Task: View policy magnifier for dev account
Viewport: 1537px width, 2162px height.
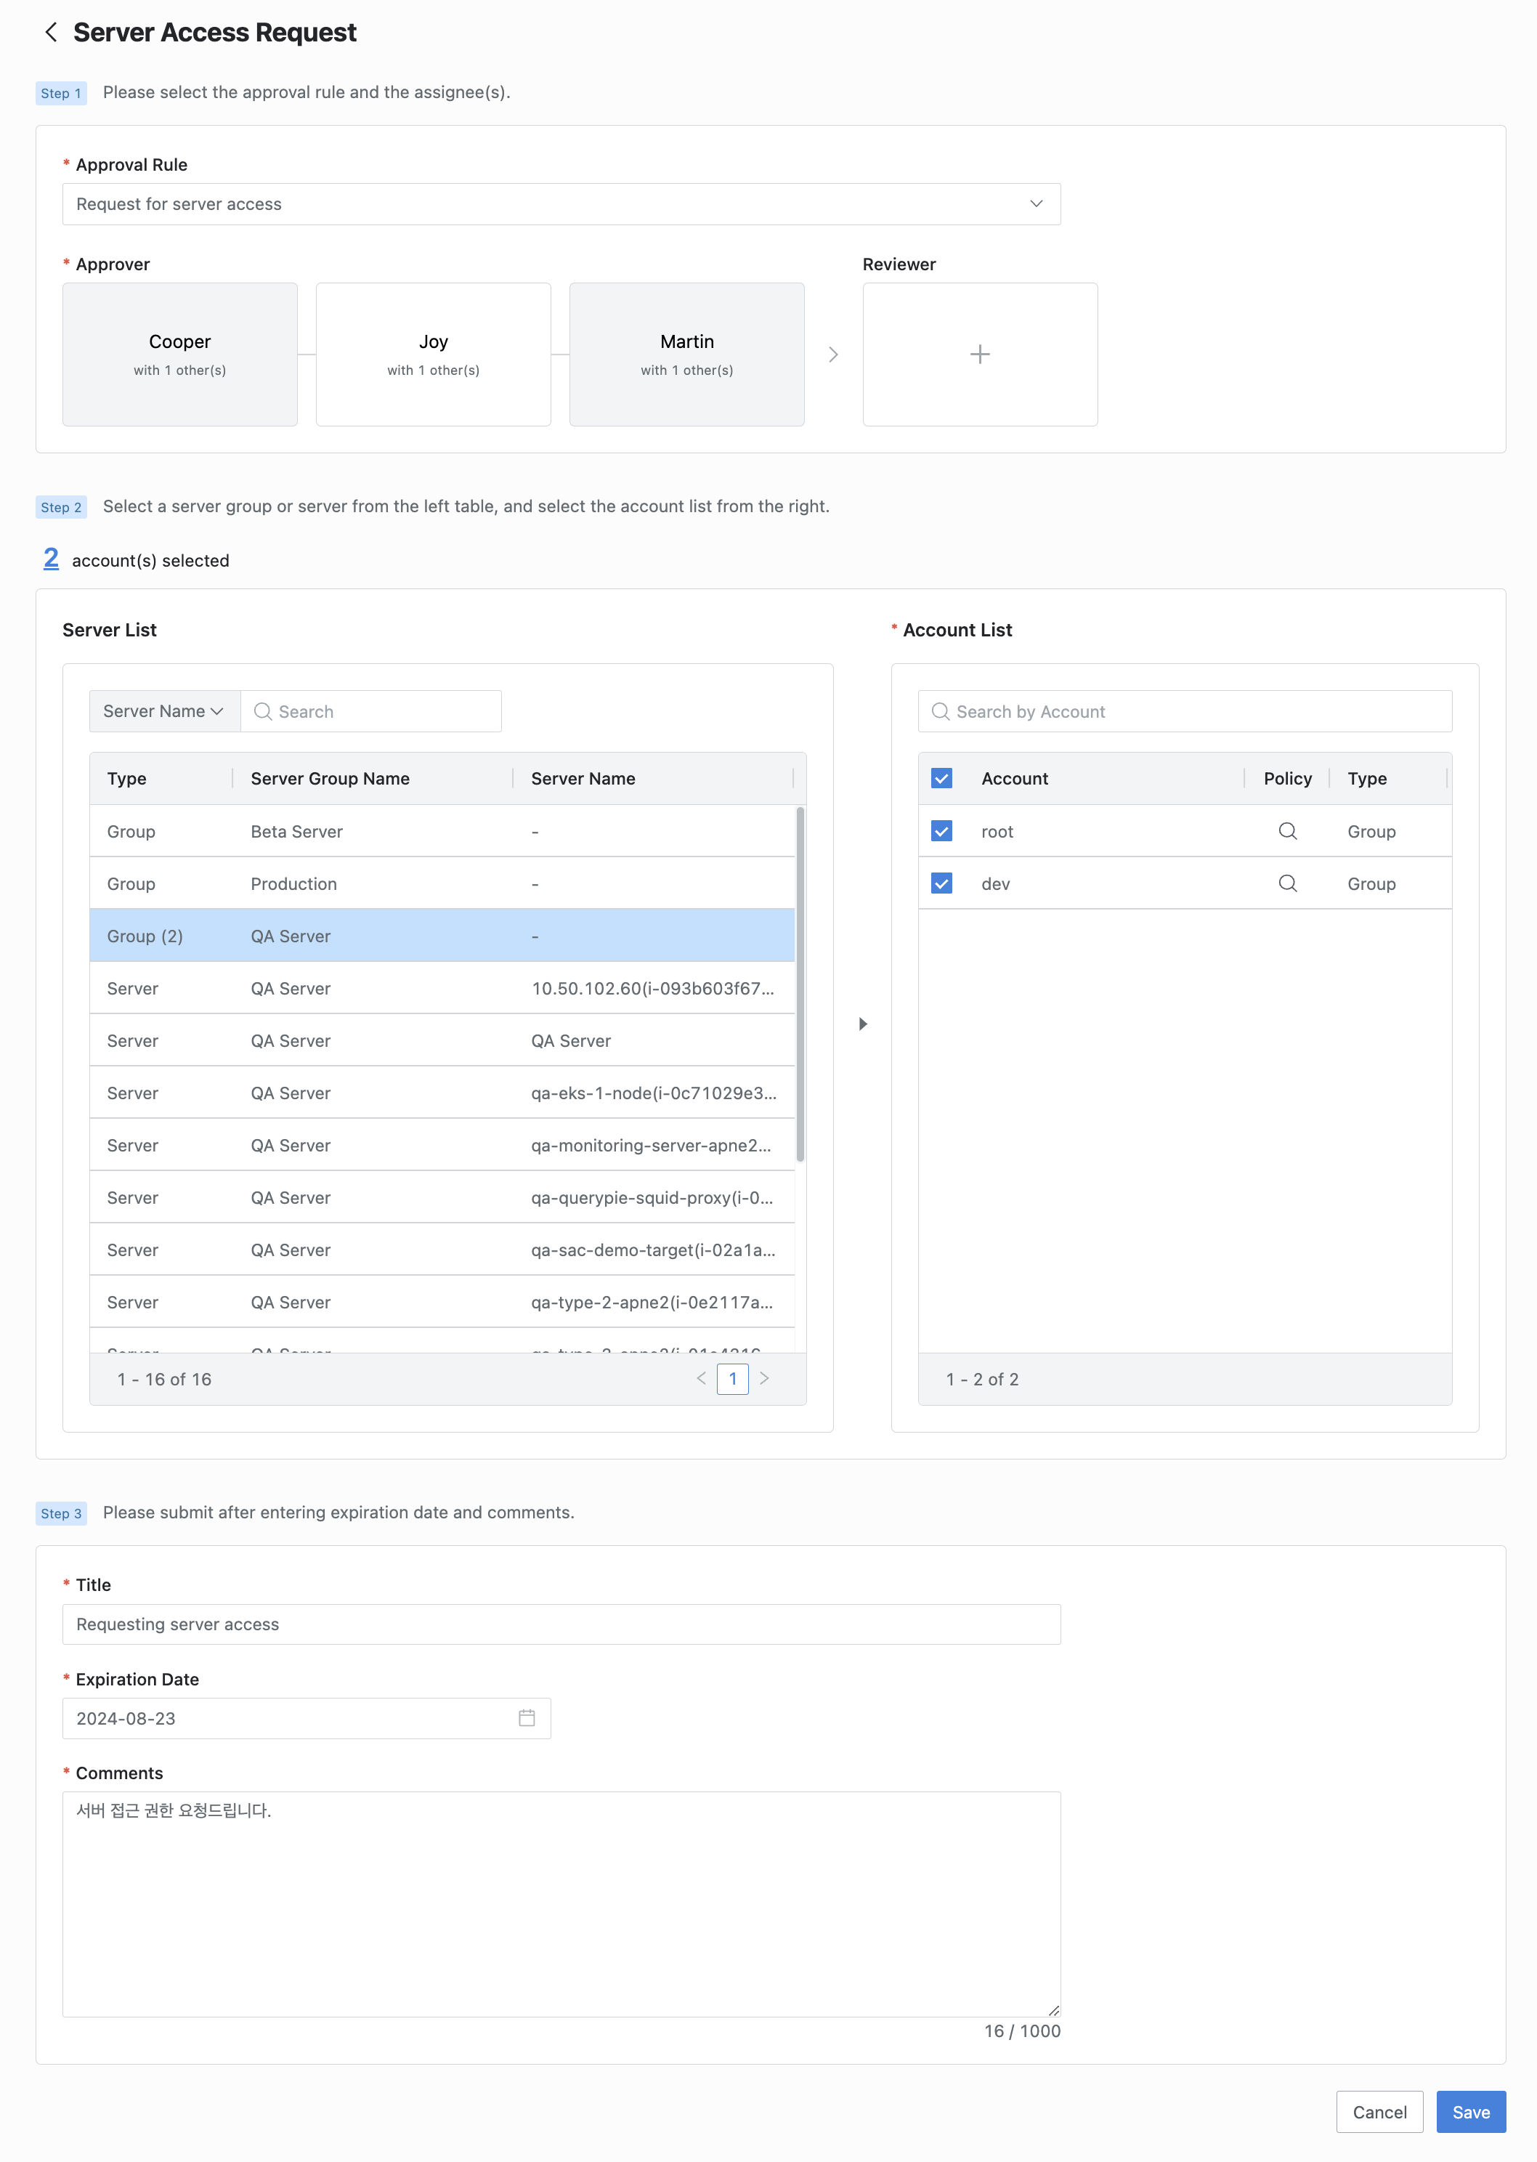Action: tap(1287, 883)
